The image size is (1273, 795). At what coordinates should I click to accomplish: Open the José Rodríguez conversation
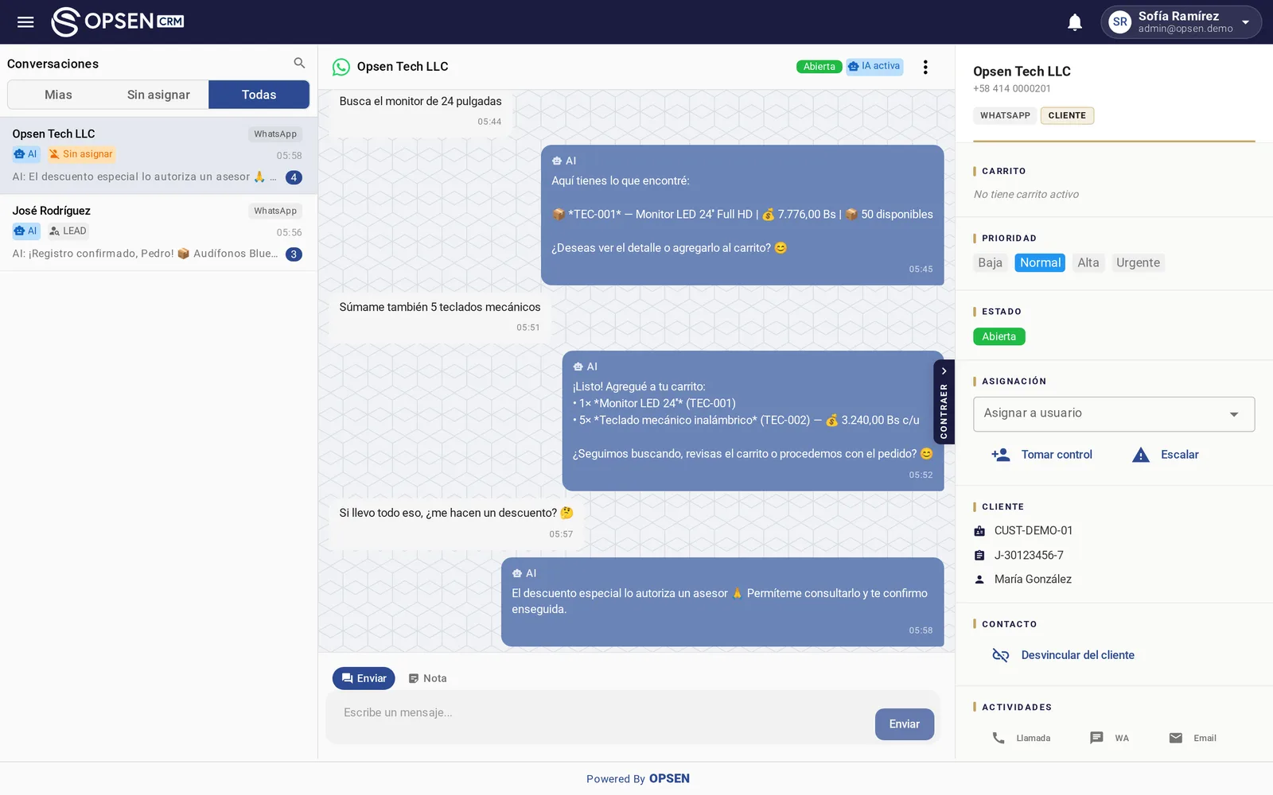(x=158, y=232)
